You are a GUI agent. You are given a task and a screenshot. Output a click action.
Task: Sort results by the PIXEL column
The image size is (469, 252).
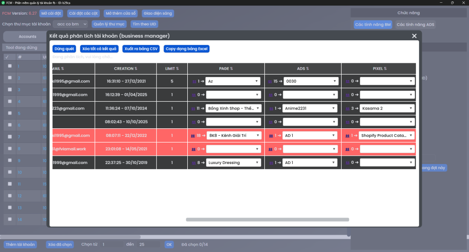[378, 69]
